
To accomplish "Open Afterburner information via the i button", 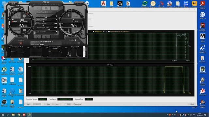I will point(55,8).
